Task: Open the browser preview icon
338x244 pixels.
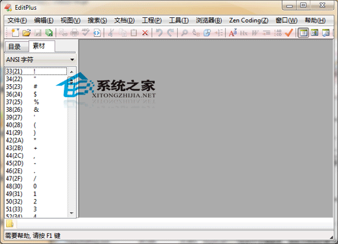Action: [x=97, y=33]
